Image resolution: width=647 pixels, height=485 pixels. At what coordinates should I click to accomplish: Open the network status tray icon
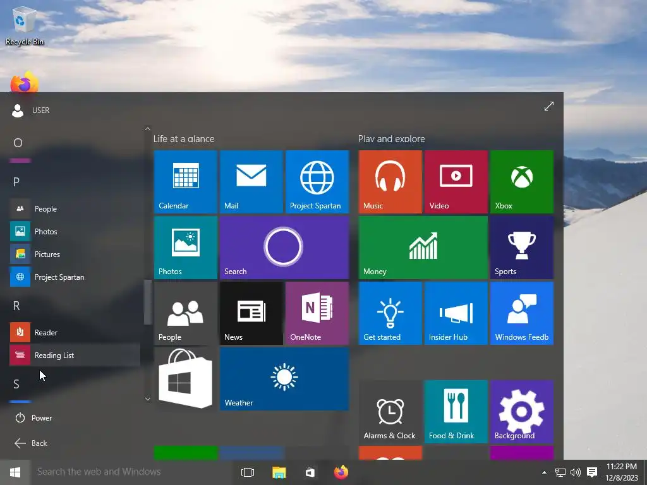click(560, 472)
